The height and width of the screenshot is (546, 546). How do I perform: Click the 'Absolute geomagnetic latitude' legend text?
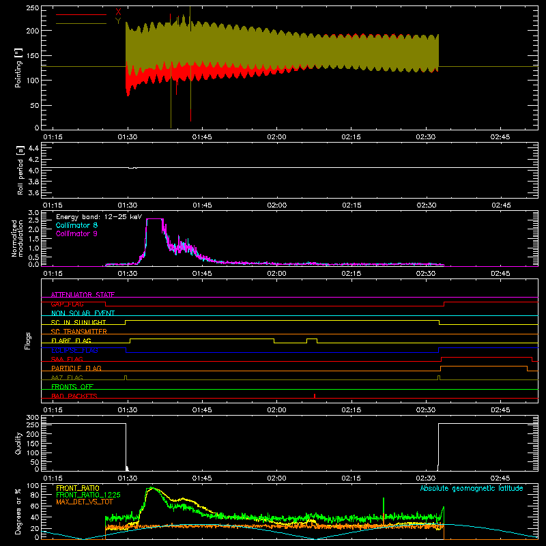pyautogui.click(x=472, y=488)
